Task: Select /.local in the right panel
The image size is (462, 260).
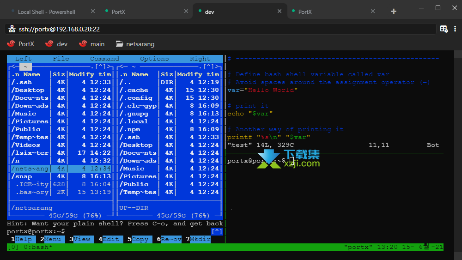Action: pyautogui.click(x=169, y=121)
